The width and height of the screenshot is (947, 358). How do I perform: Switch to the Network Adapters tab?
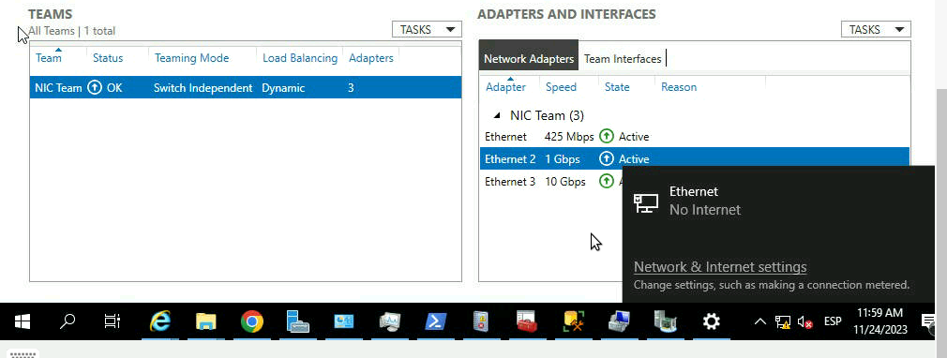(529, 58)
